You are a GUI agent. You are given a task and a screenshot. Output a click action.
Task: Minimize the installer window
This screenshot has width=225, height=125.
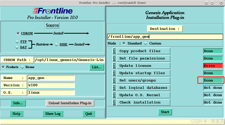tap(206, 3)
